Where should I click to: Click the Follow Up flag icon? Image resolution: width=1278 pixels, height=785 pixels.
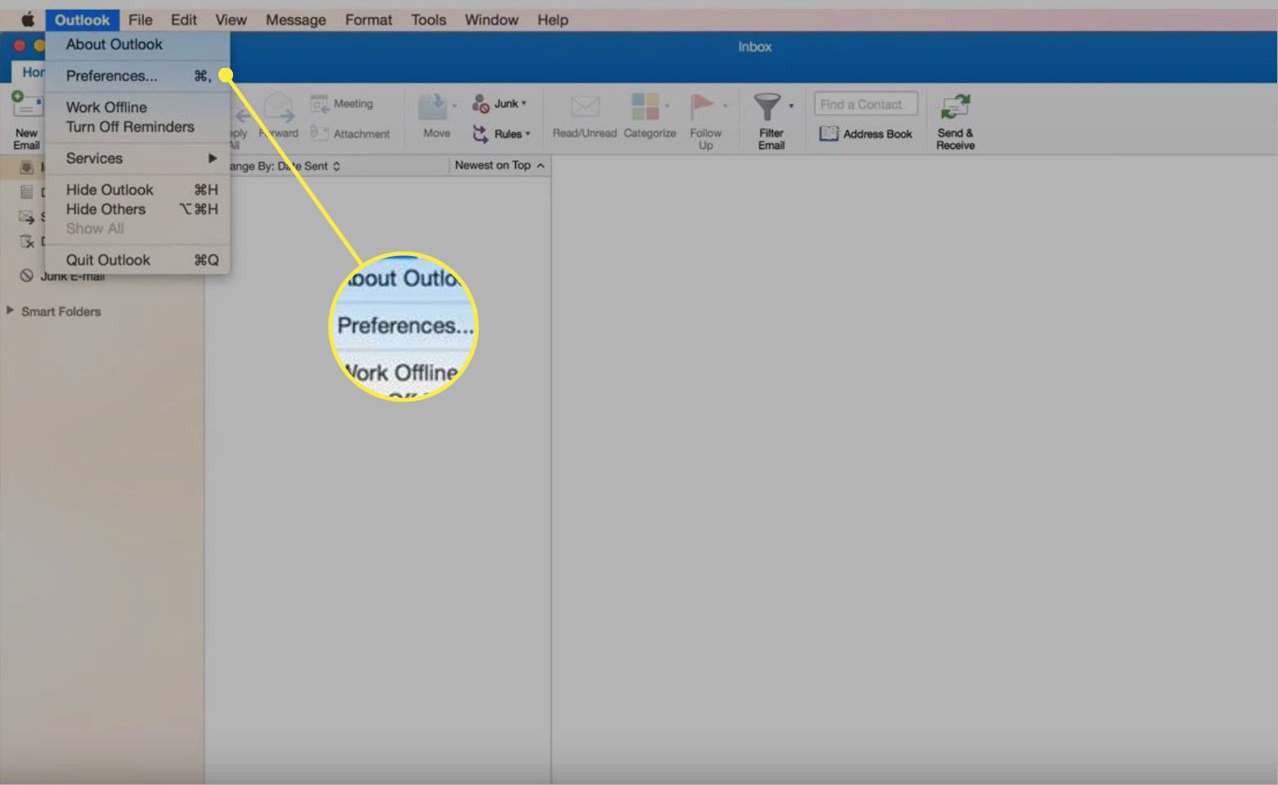(x=702, y=107)
